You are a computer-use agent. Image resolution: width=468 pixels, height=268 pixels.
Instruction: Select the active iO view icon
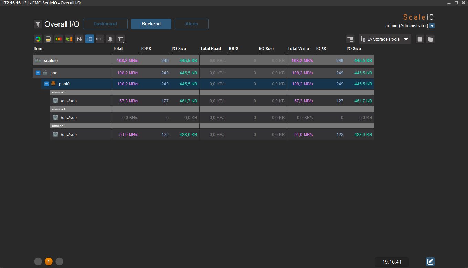pyautogui.click(x=89, y=39)
